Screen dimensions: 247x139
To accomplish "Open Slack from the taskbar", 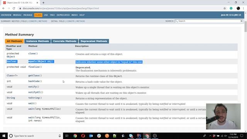I will [99, 136].
